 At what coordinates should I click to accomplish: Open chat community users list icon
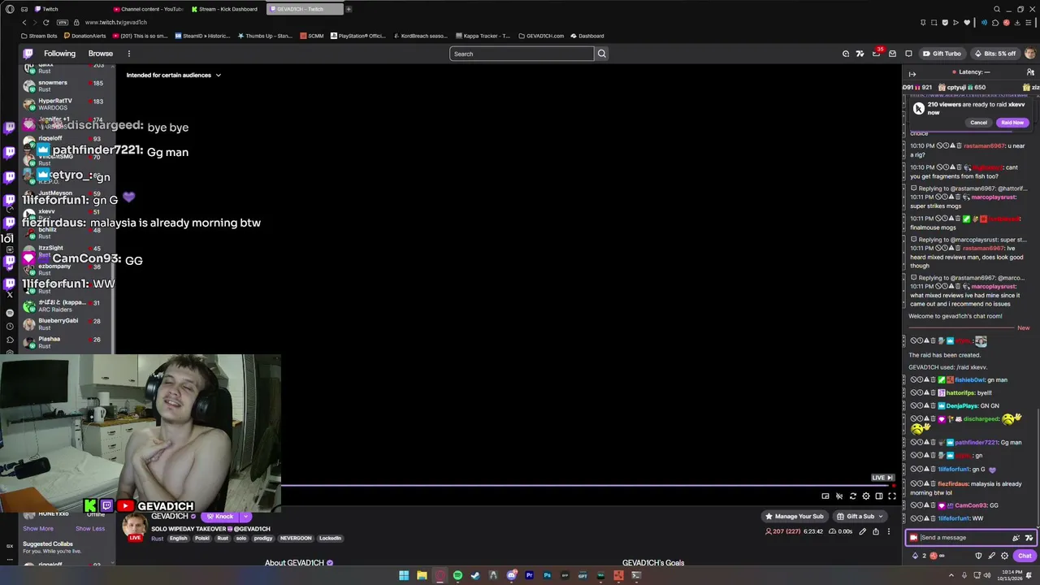click(1030, 72)
